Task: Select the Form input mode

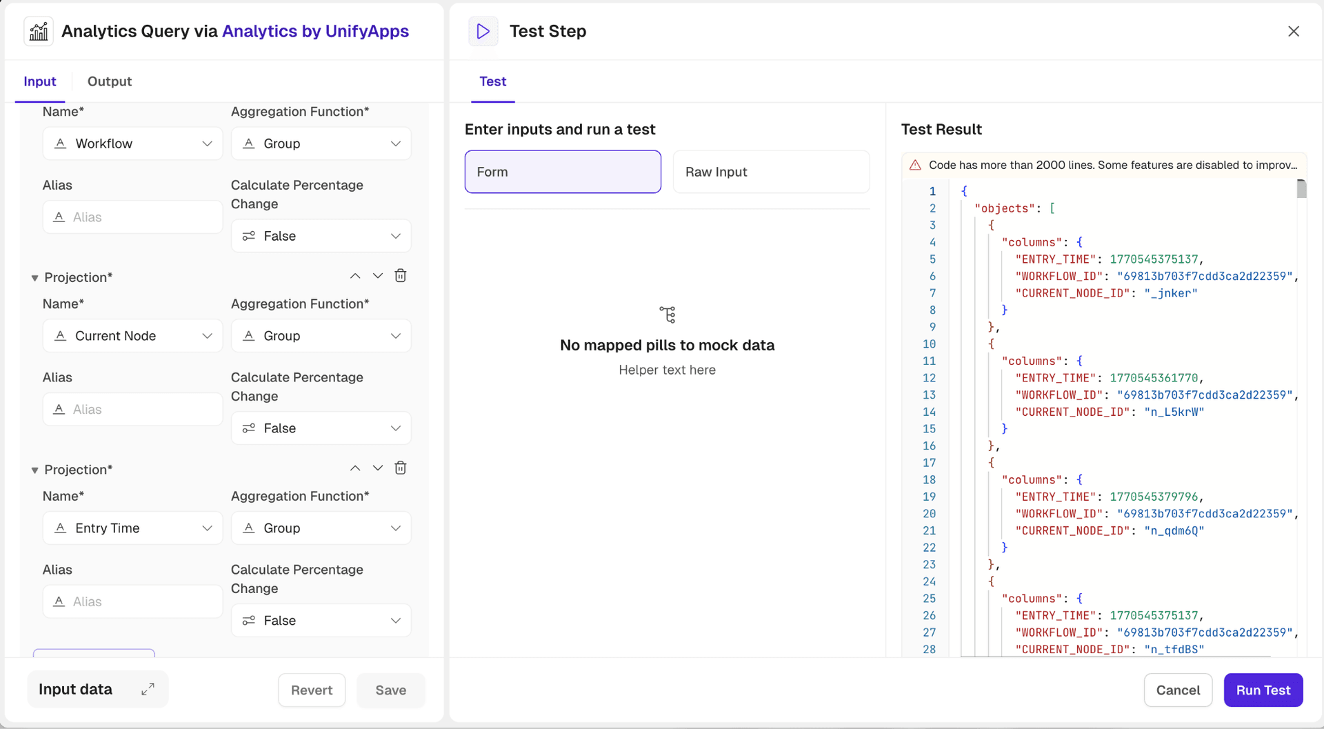Action: (563, 172)
